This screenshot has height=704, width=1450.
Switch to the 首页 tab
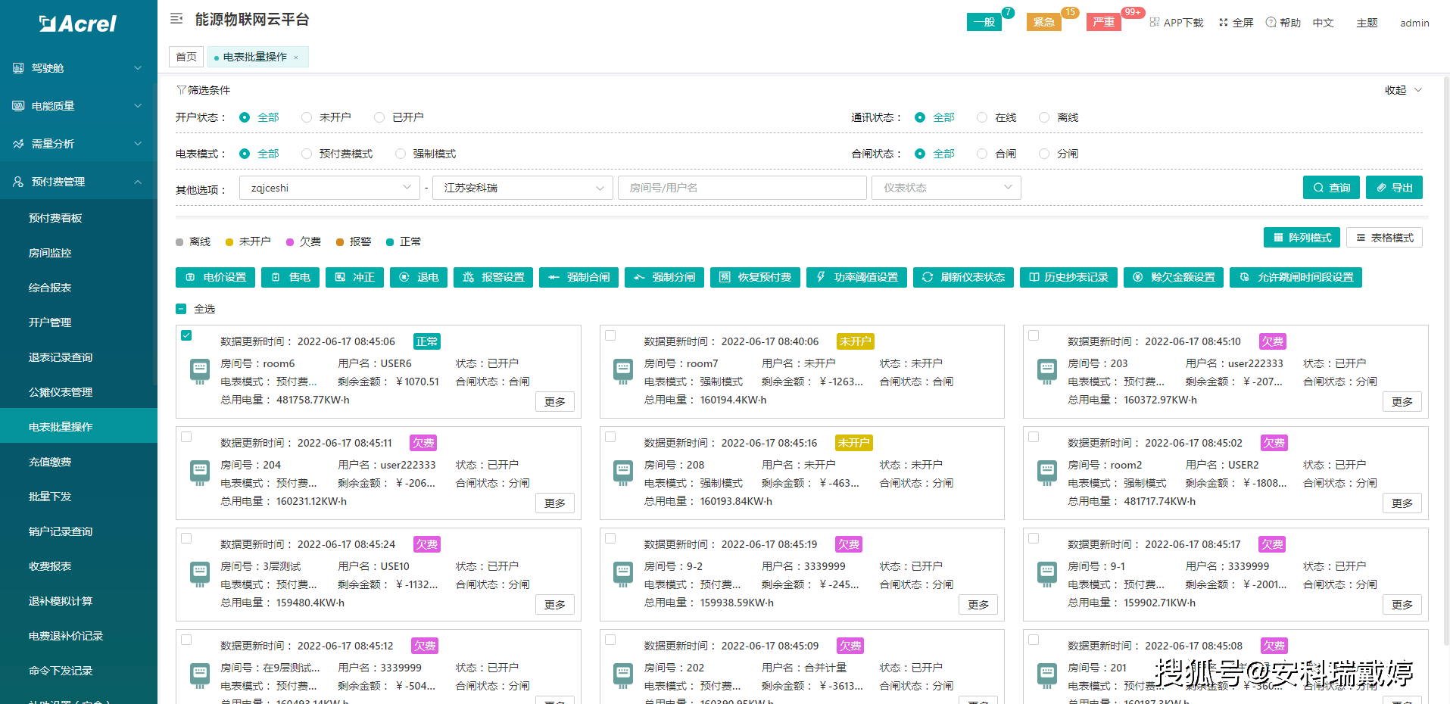pos(186,57)
